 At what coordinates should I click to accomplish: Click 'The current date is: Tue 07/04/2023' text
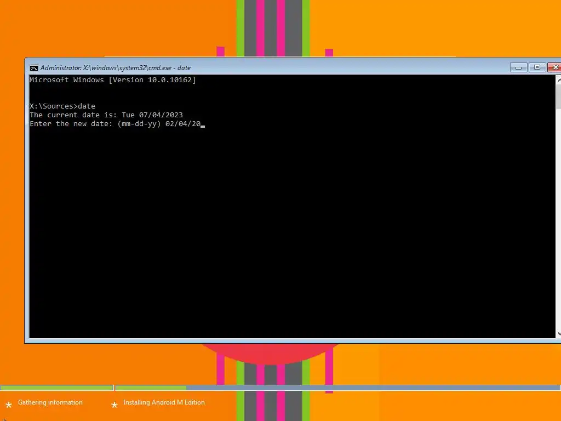106,115
